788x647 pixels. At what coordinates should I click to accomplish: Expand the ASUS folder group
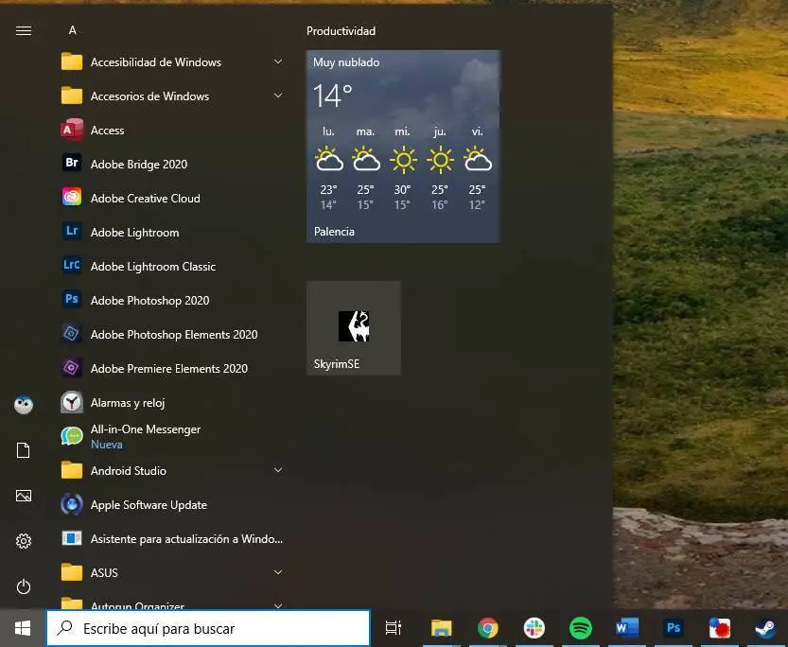(104, 573)
